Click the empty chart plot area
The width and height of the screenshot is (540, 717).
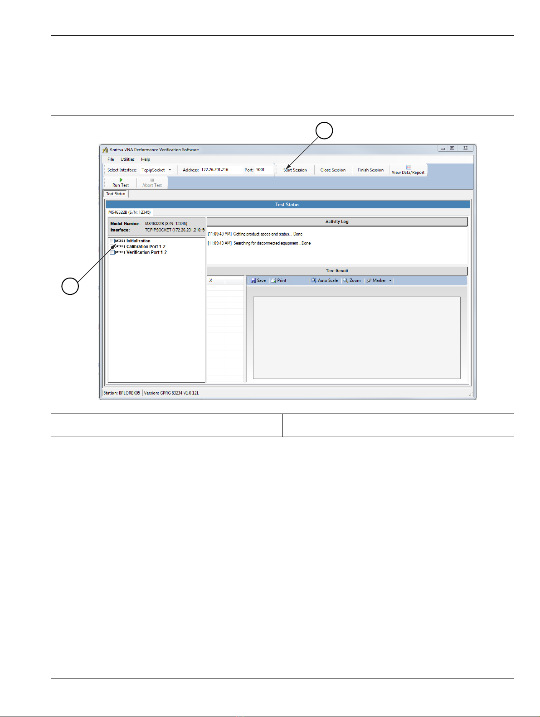point(356,338)
